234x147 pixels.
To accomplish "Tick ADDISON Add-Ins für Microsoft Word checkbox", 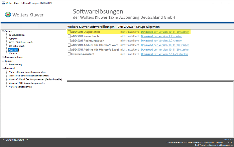I will 69,45.
